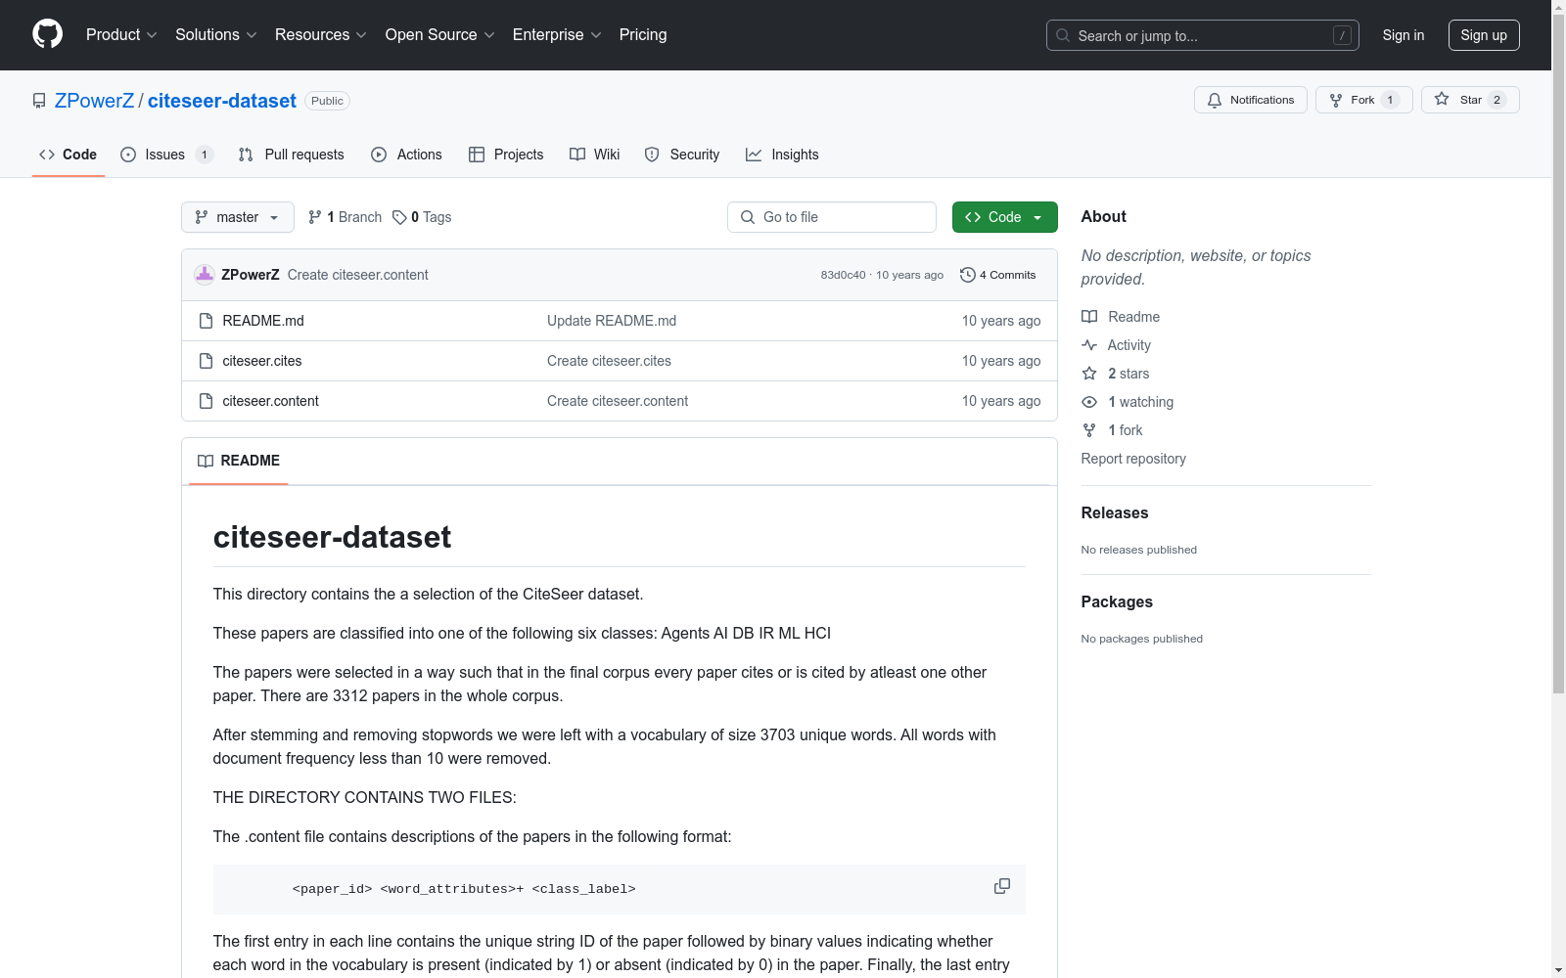Click the Fork count badge 1
The height and width of the screenshot is (978, 1566).
[x=1390, y=100]
